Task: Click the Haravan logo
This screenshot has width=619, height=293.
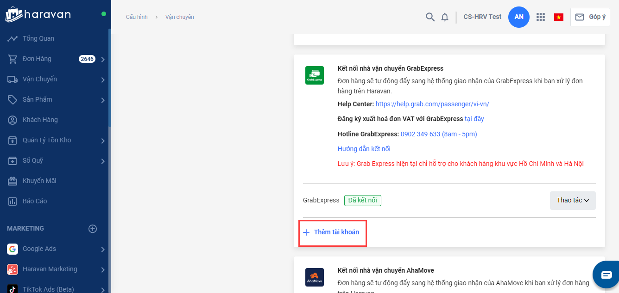Action: pos(38,14)
